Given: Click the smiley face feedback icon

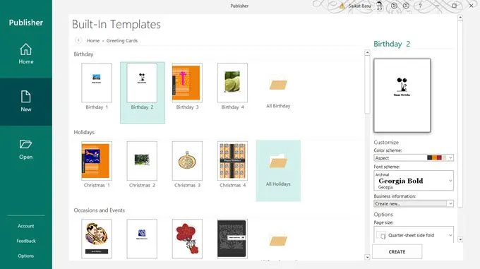Looking at the screenshot, I should [394, 6].
